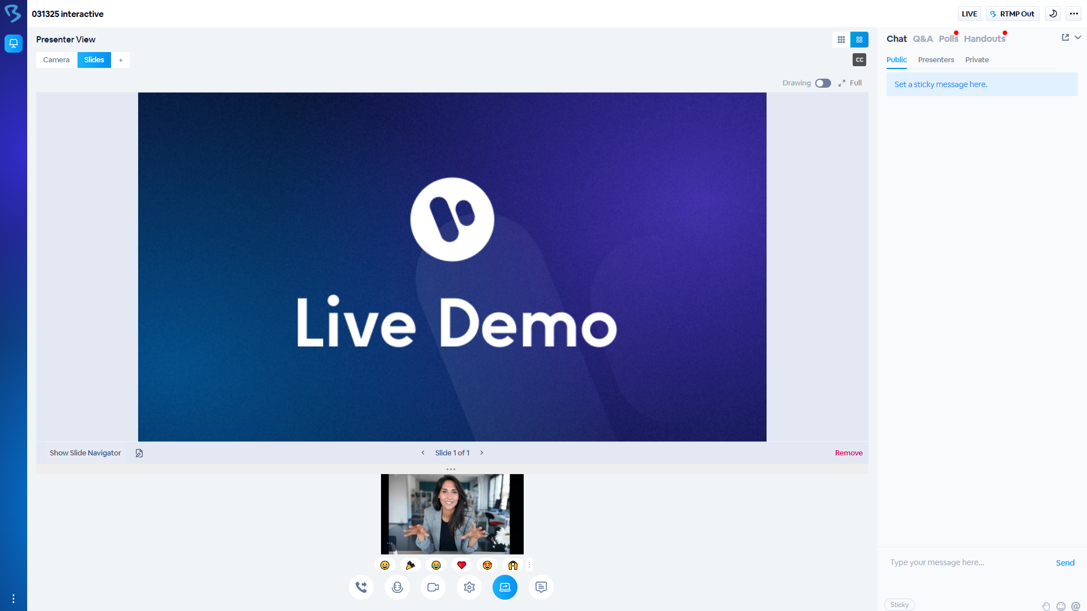Select the Public chat tab
The height and width of the screenshot is (611, 1087).
[x=897, y=60]
